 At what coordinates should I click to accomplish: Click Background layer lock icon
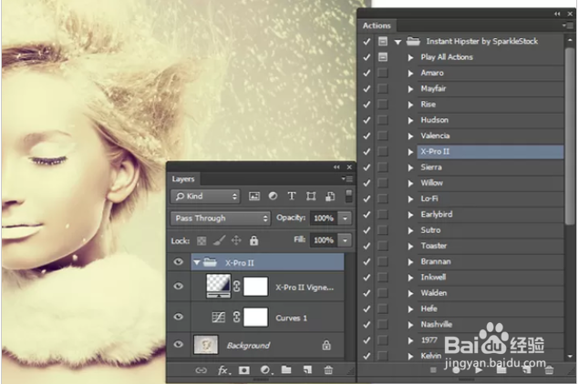click(326, 345)
